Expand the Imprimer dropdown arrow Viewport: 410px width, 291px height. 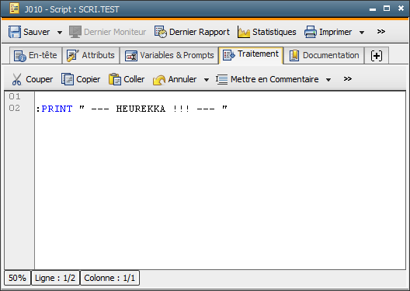point(362,33)
